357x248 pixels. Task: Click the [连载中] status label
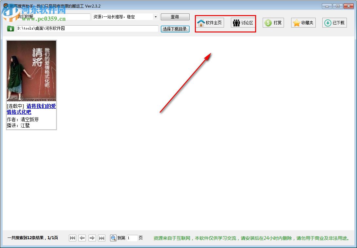(x=15, y=106)
